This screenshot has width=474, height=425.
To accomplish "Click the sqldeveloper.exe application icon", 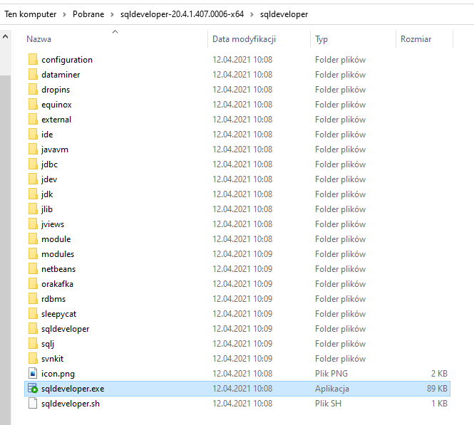I will 33,389.
